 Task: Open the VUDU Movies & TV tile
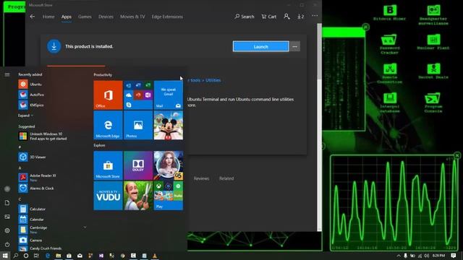108,196
